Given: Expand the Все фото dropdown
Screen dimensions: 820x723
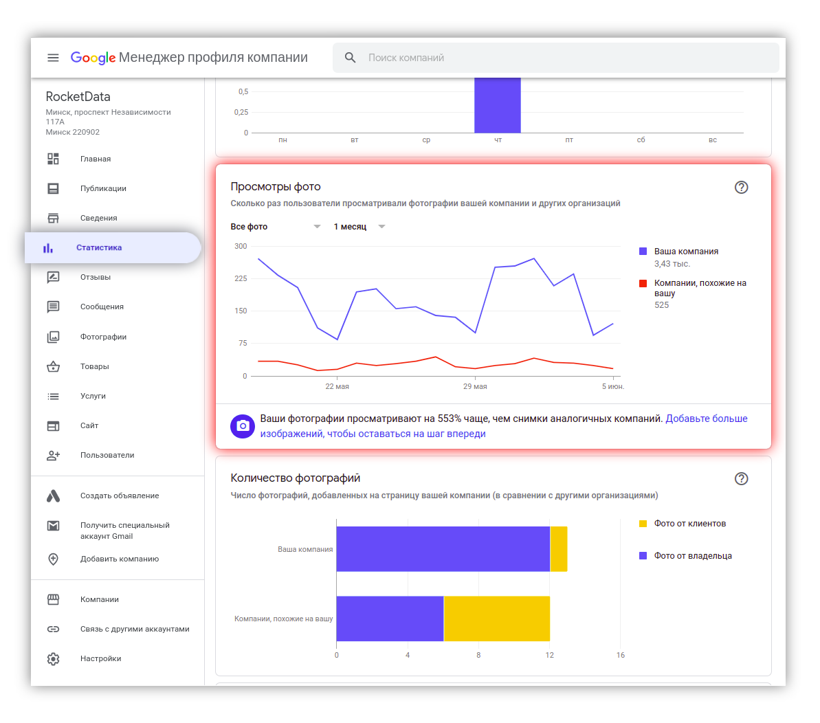Looking at the screenshot, I should coord(275,227).
